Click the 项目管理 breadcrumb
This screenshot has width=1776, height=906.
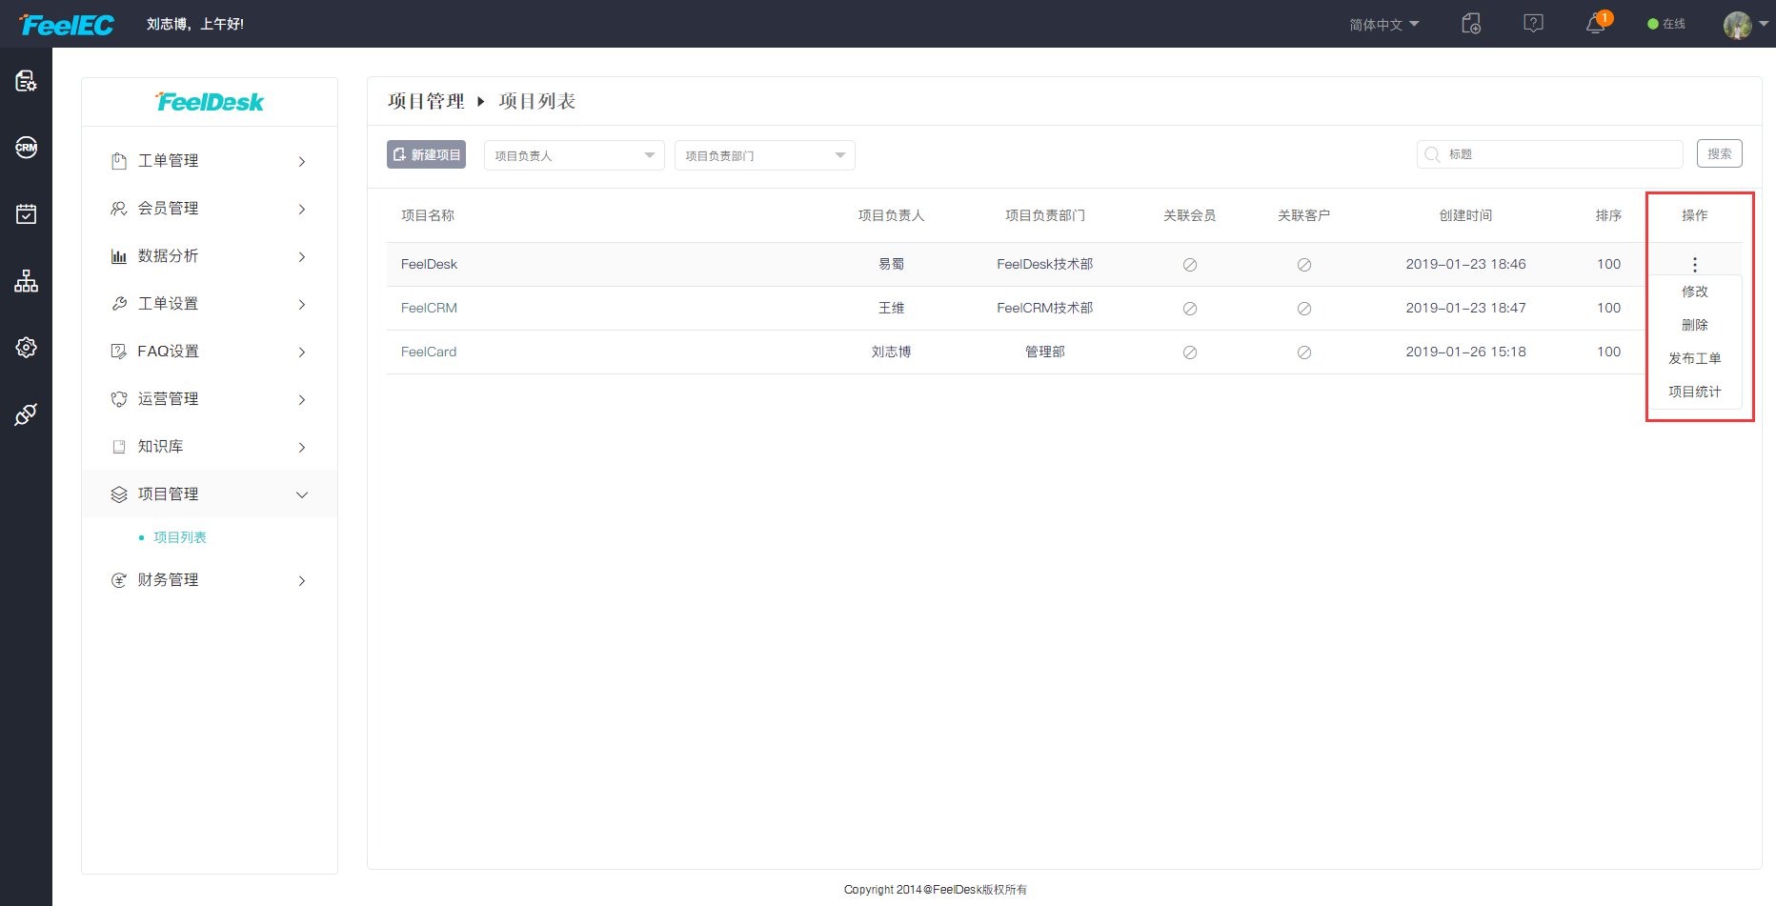pyautogui.click(x=426, y=101)
